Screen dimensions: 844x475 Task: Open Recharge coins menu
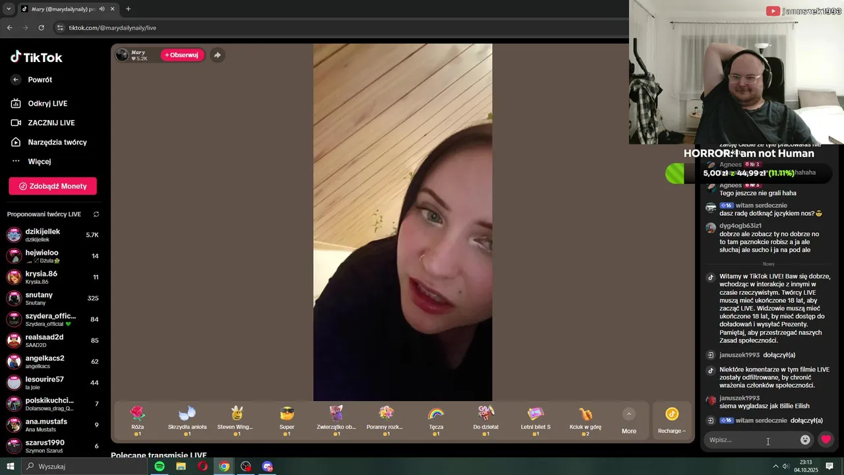[672, 421]
